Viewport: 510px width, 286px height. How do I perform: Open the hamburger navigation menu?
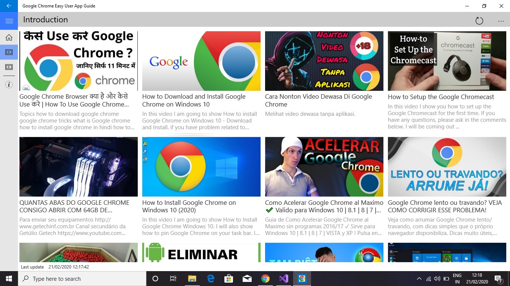9,21
